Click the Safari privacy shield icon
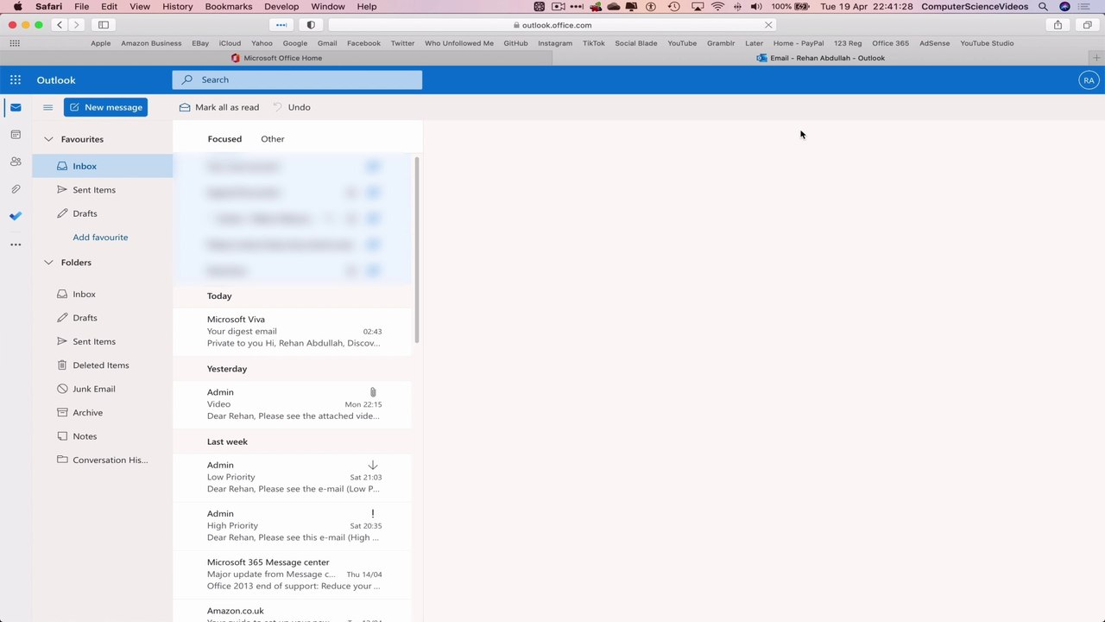Screen dimensions: 1105x622 (311, 25)
